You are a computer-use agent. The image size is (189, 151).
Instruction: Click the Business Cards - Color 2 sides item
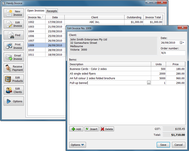110,69
